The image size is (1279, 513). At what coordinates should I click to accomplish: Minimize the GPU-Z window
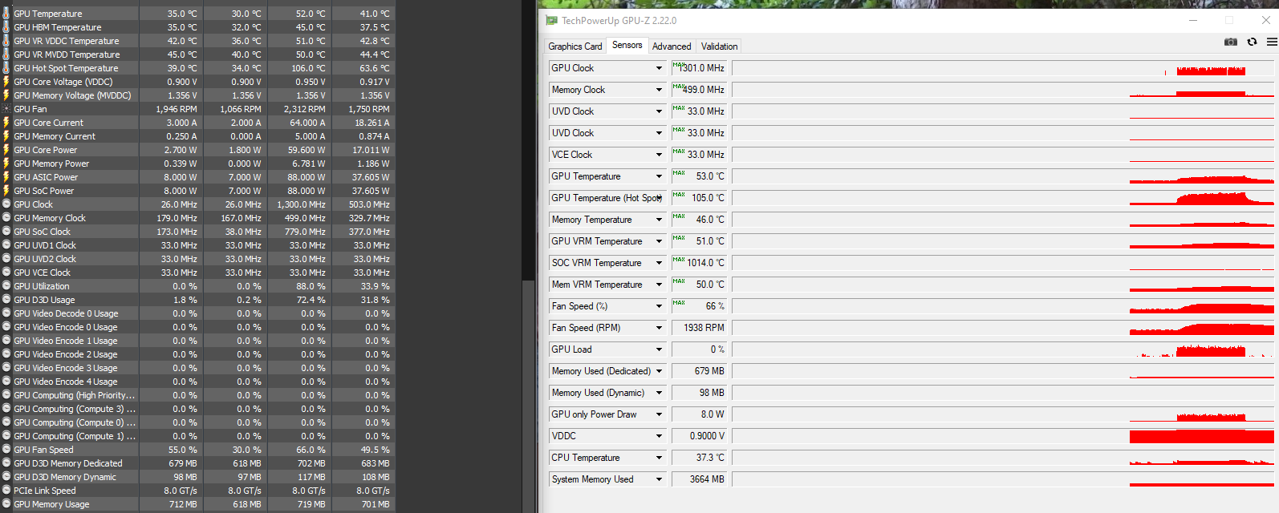[1193, 20]
